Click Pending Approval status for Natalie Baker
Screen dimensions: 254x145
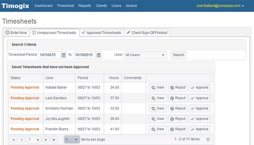click(25, 87)
